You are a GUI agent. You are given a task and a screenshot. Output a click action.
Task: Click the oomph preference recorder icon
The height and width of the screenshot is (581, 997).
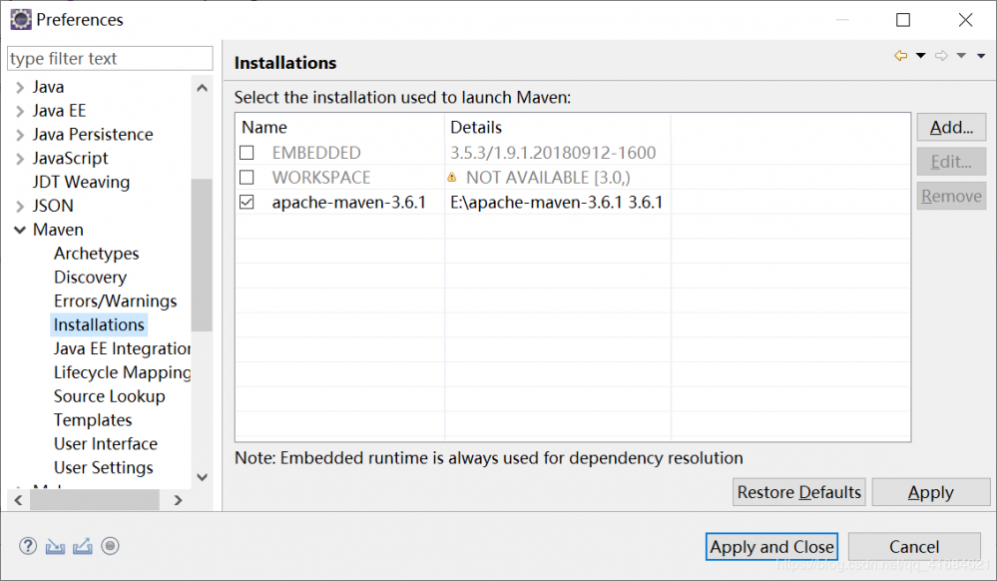pos(111,546)
